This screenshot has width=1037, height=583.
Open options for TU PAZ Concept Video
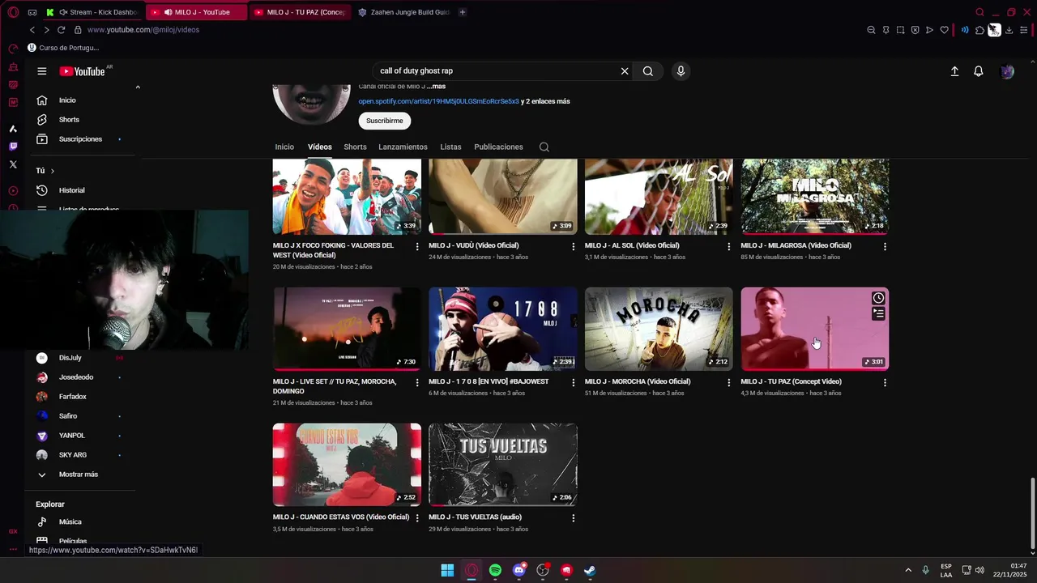[x=885, y=382]
